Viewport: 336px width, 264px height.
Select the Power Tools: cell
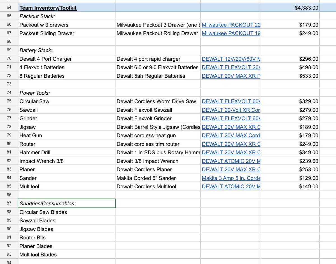pyautogui.click(x=67, y=93)
